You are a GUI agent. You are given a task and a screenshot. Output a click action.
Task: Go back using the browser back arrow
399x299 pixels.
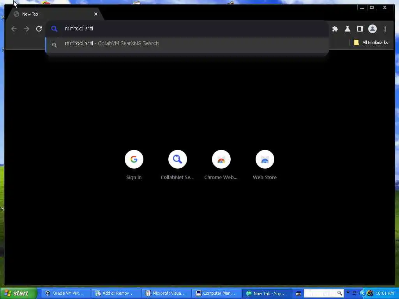tap(14, 29)
